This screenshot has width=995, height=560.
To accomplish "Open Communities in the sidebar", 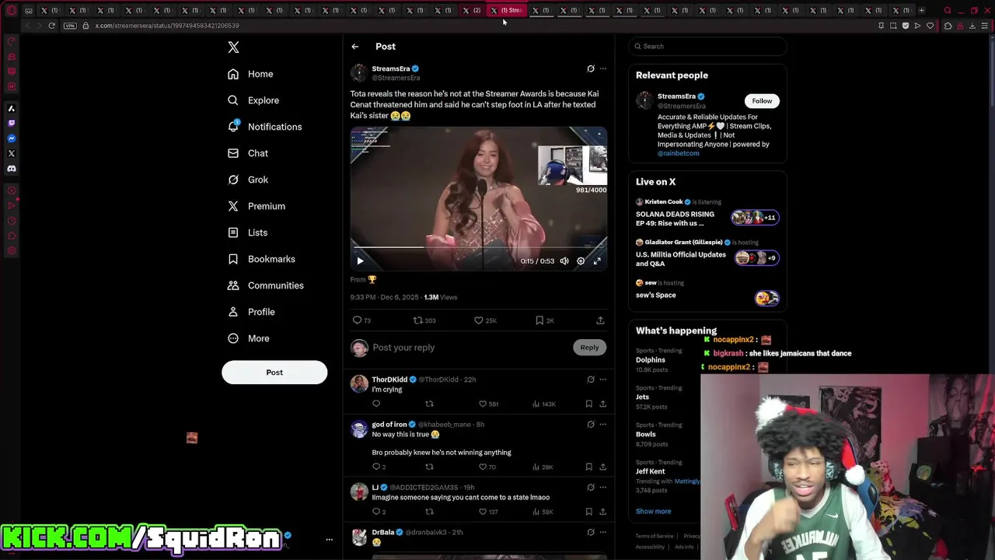I will pyautogui.click(x=266, y=285).
